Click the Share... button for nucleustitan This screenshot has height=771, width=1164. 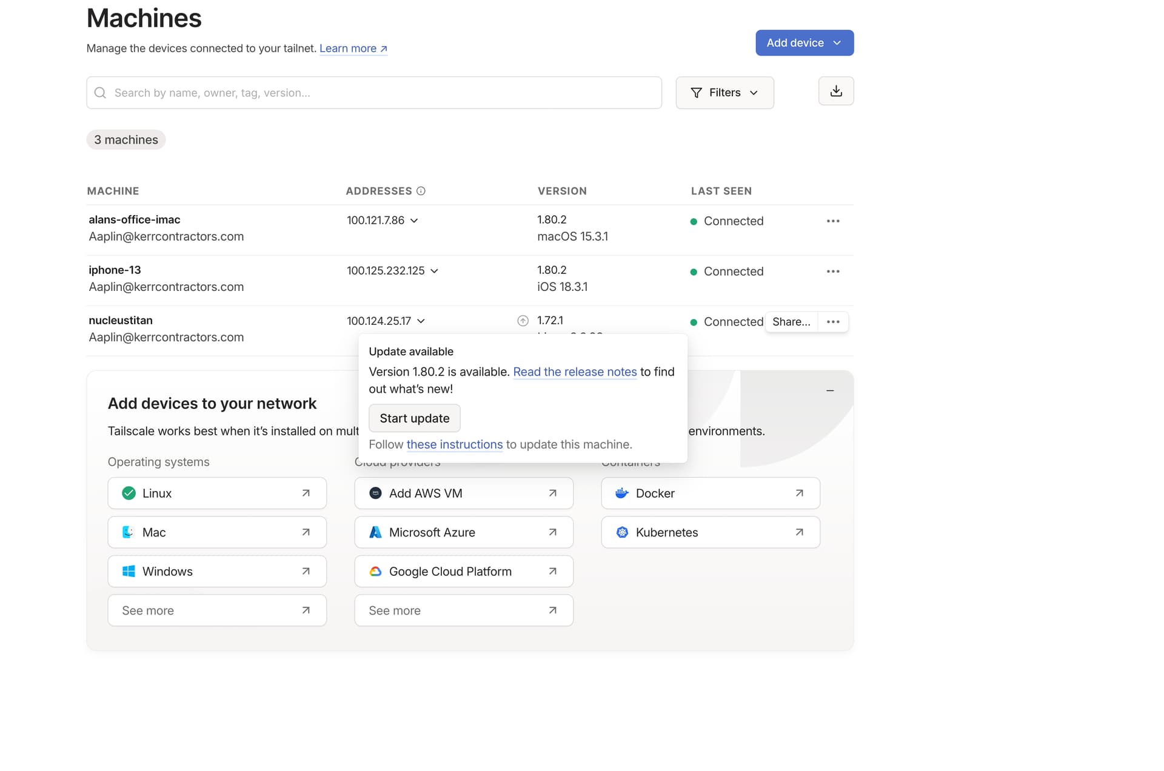pos(791,322)
